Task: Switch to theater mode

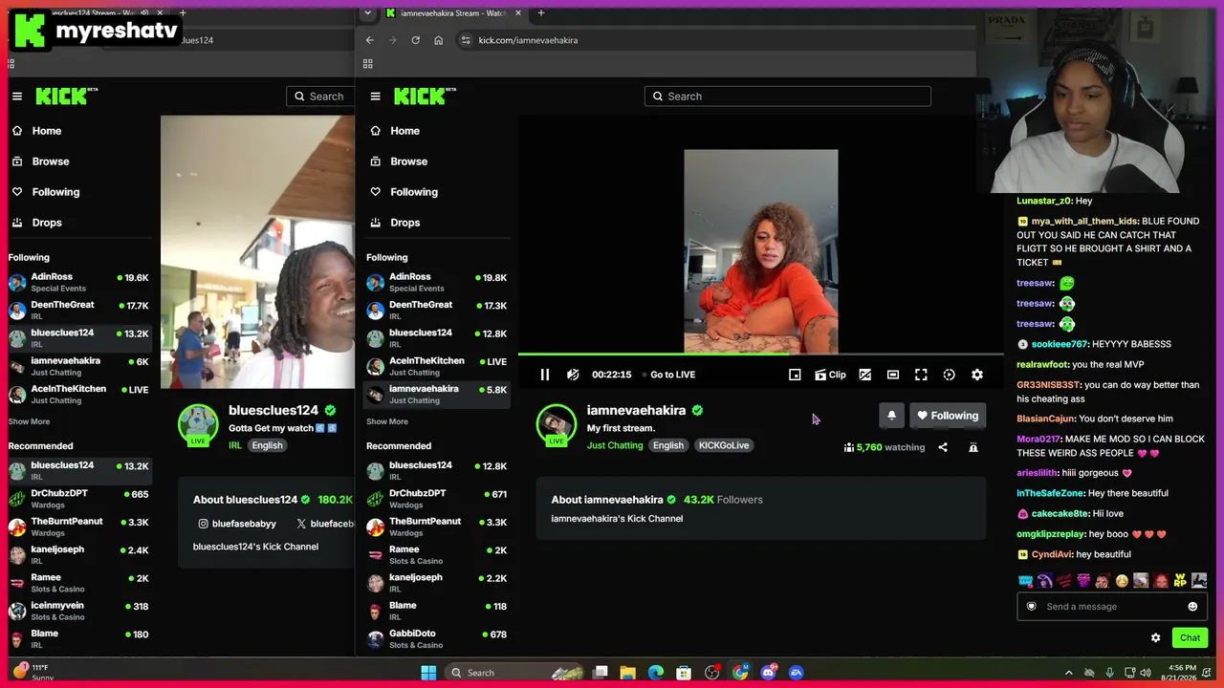Action: click(x=893, y=375)
